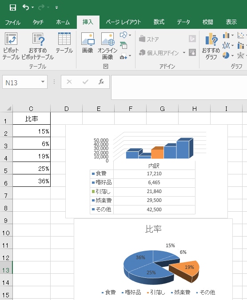Click the 引落し legend entry under pie

point(156,292)
